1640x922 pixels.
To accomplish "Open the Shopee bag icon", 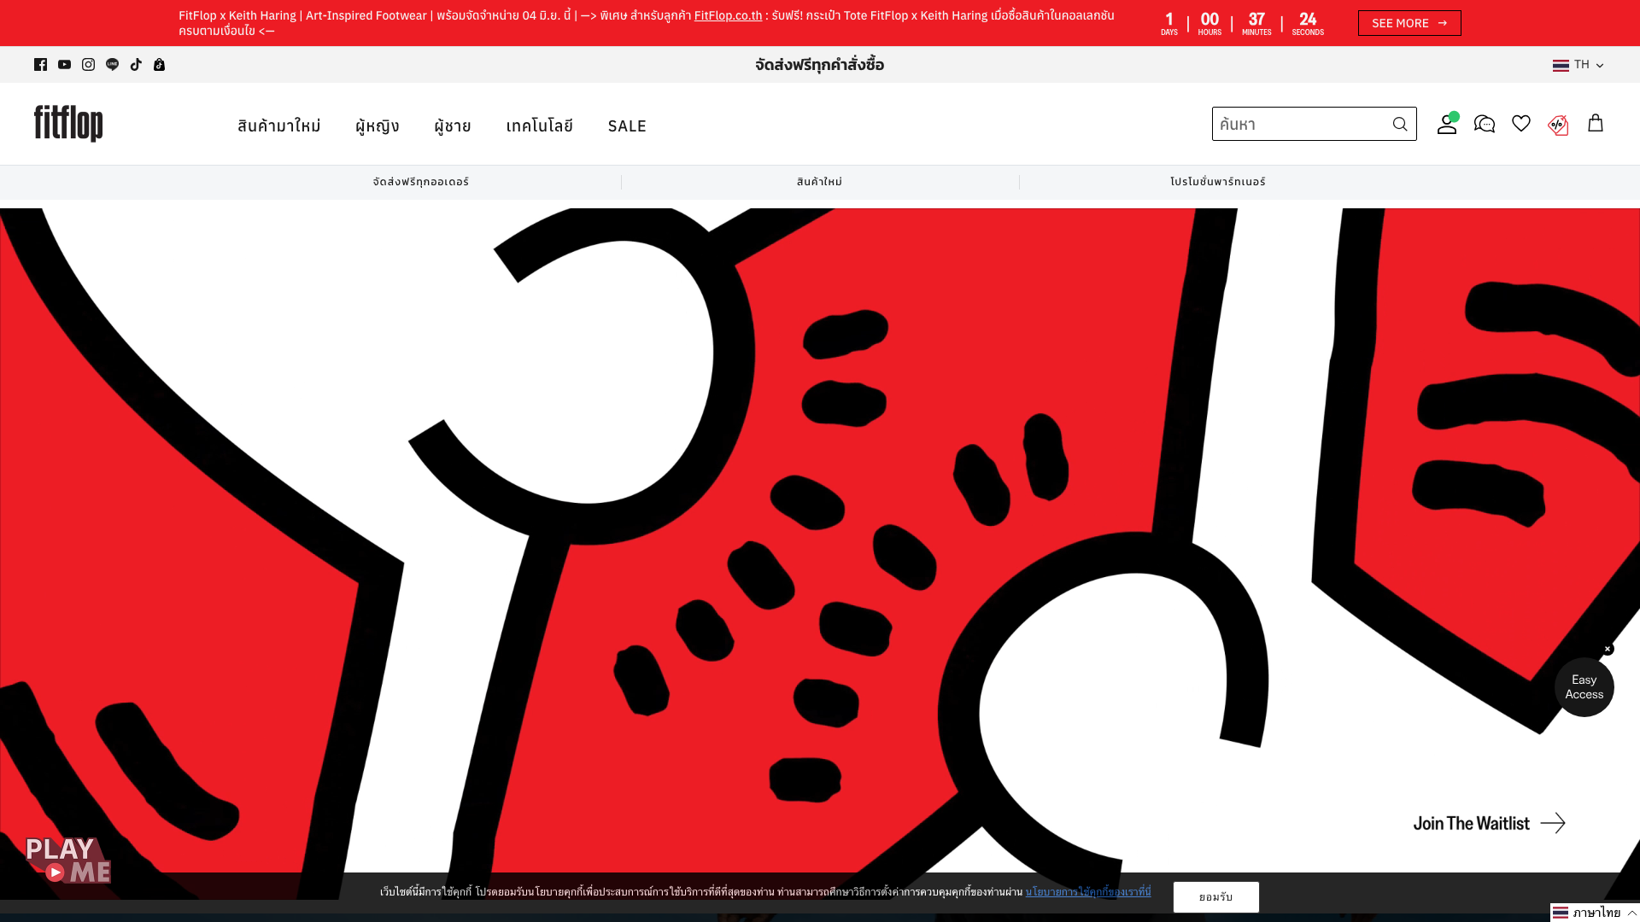I will click(159, 65).
